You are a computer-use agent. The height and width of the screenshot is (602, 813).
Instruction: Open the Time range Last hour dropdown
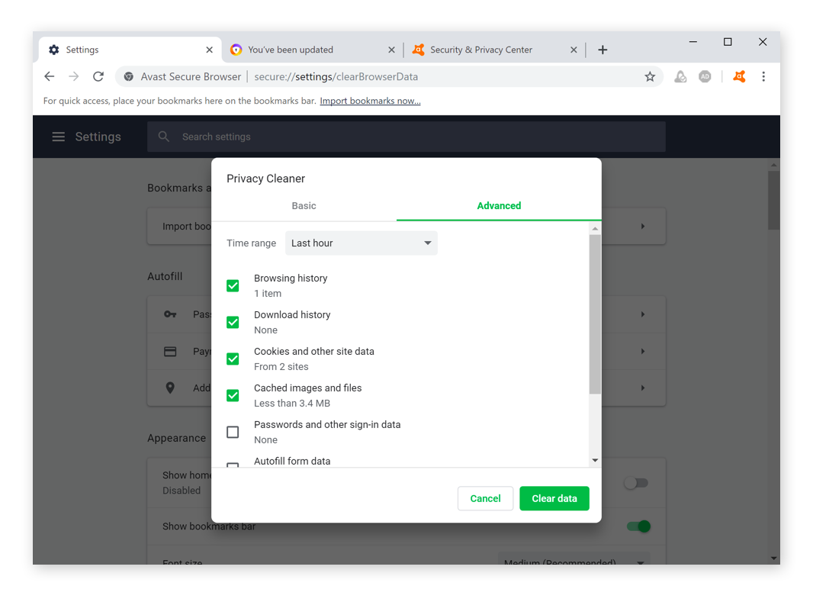coord(362,243)
